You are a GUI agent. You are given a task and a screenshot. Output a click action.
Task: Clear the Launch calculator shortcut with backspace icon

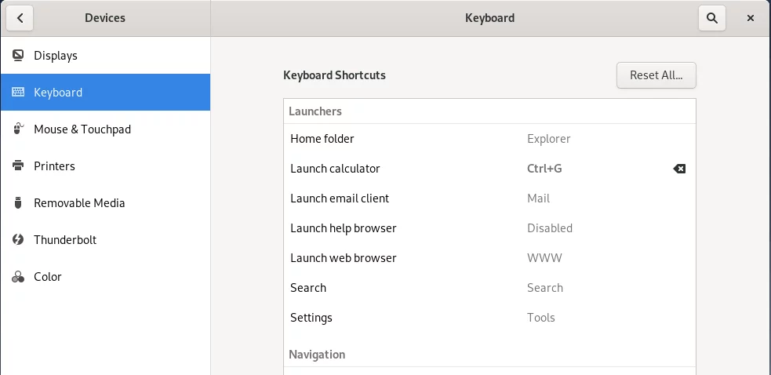pos(679,169)
